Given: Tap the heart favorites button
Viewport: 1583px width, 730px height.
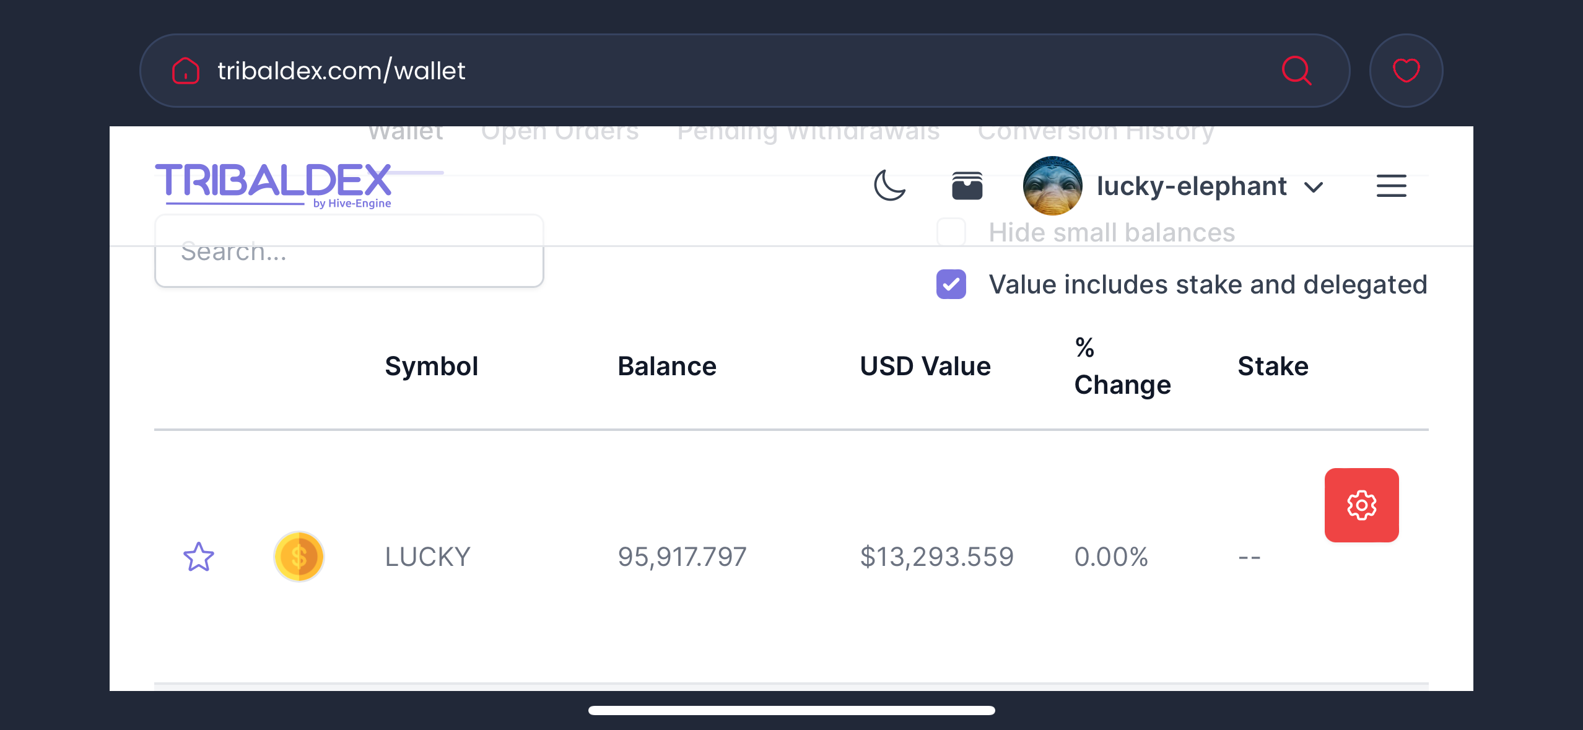Looking at the screenshot, I should pyautogui.click(x=1406, y=71).
